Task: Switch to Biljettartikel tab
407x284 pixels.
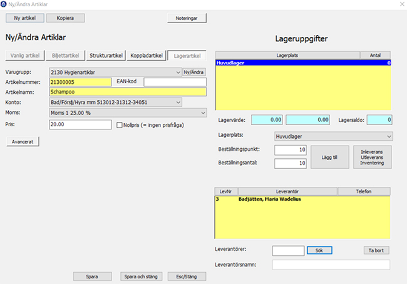Action: tap(65, 55)
